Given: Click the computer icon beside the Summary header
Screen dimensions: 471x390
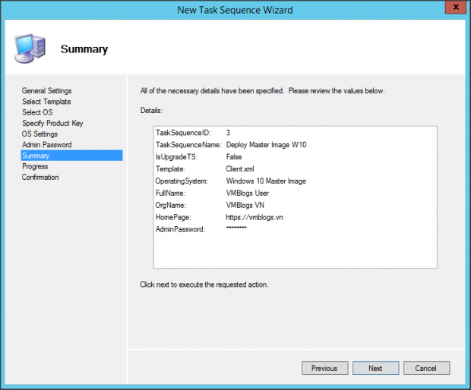Looking at the screenshot, I should tap(29, 48).
